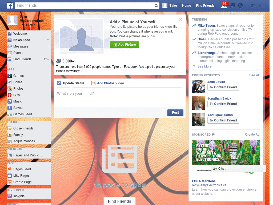Open Jose Javier profile name
This screenshot has width=273, height=205.
pyautogui.click(x=216, y=82)
